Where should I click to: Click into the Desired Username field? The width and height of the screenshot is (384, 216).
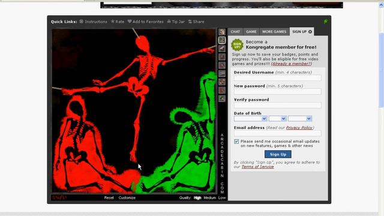(x=277, y=78)
